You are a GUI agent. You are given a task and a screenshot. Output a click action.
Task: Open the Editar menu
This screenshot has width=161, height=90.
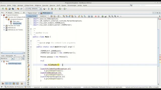coord(9,5)
